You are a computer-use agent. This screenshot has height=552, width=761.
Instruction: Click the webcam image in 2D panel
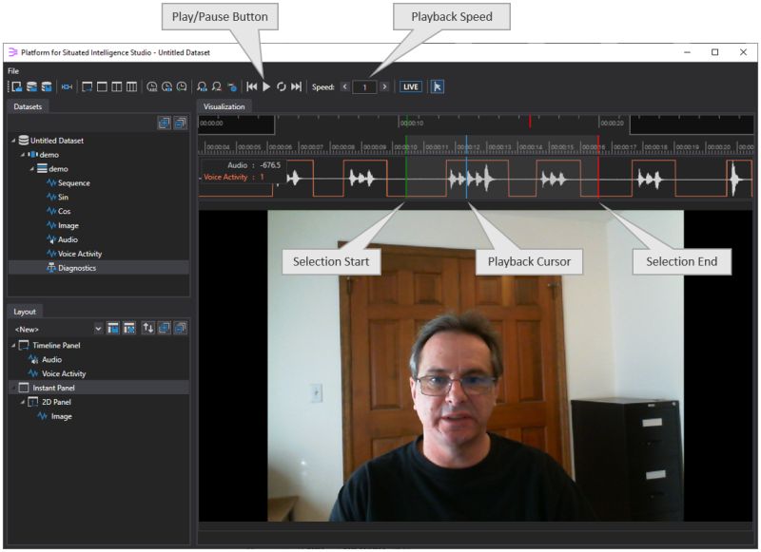coord(476,366)
